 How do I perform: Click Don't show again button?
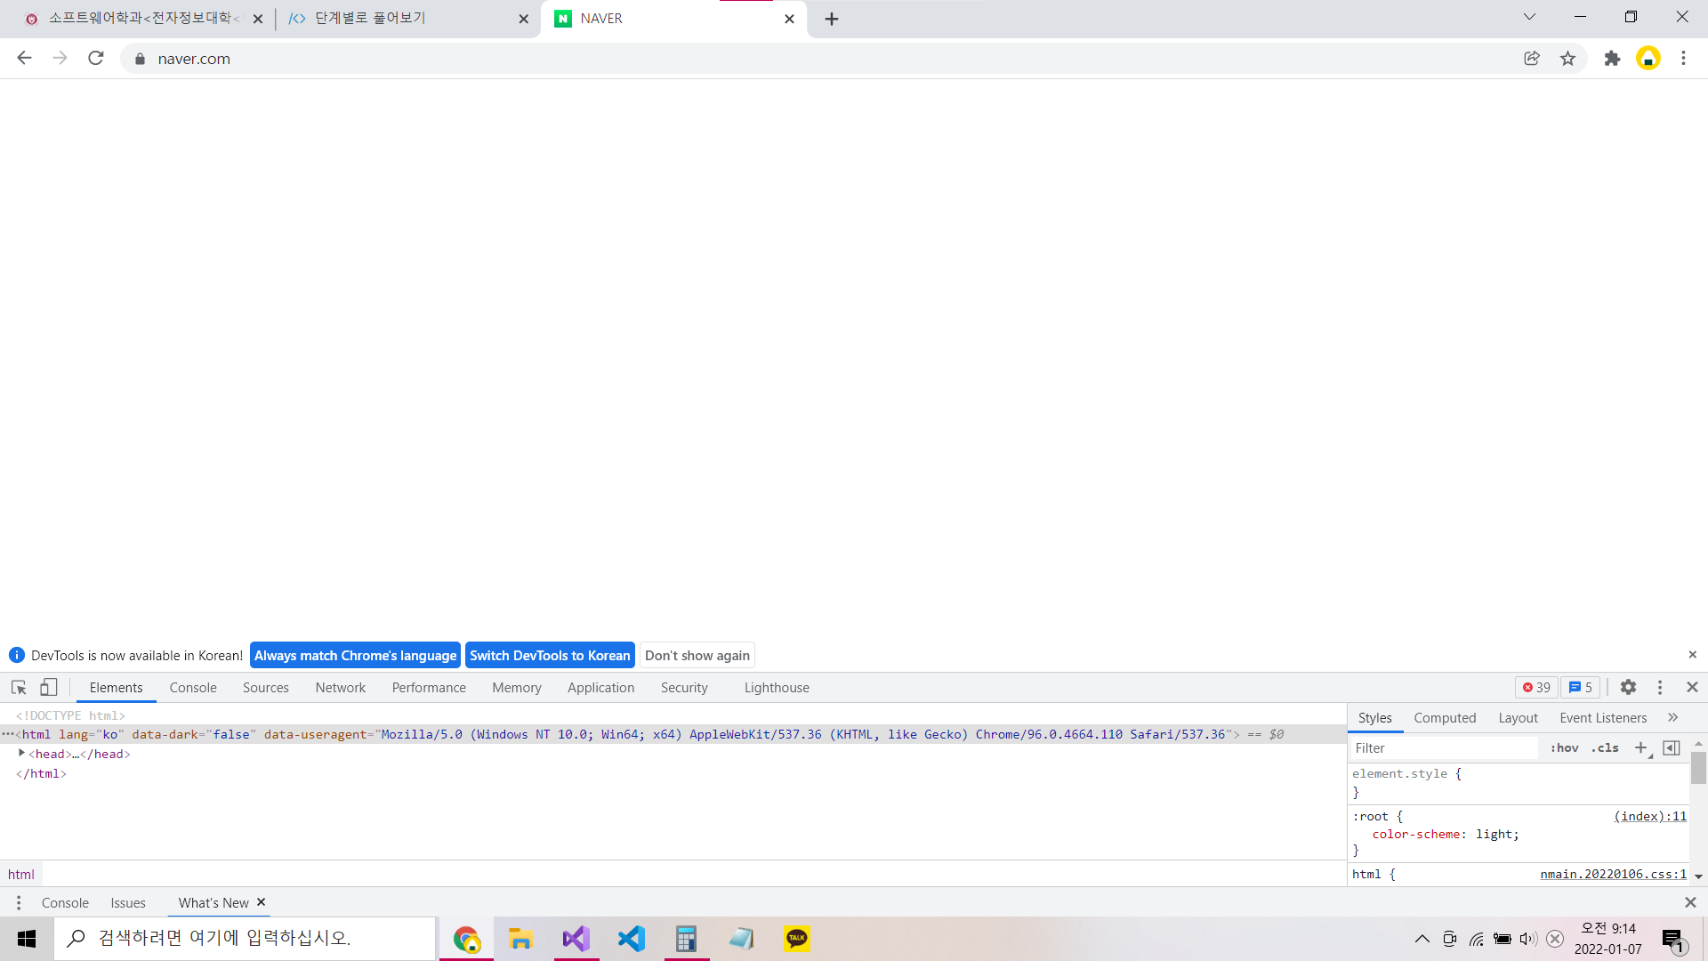coord(697,656)
